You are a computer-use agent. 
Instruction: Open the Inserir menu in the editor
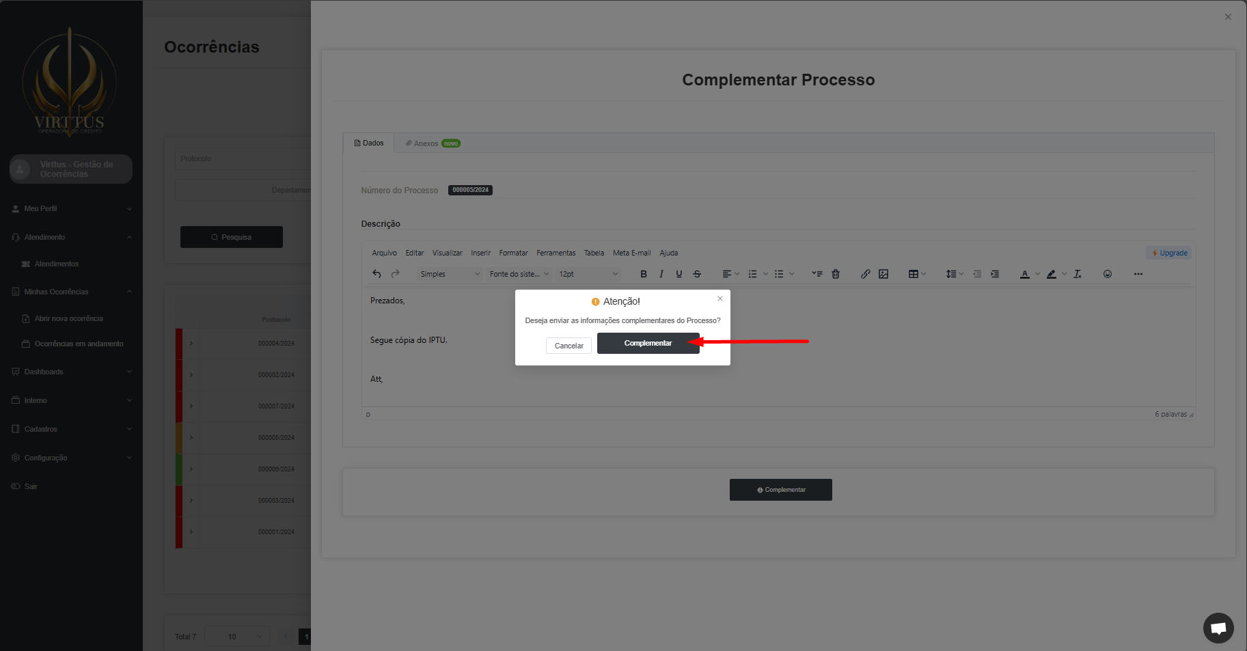click(480, 253)
